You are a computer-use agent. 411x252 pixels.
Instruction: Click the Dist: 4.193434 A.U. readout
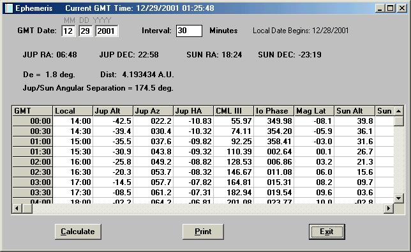(137, 75)
